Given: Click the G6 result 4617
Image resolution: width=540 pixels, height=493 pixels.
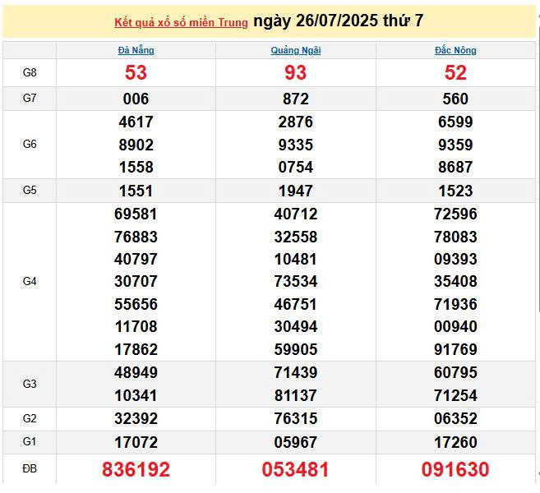Looking at the screenshot, I should (x=136, y=122).
